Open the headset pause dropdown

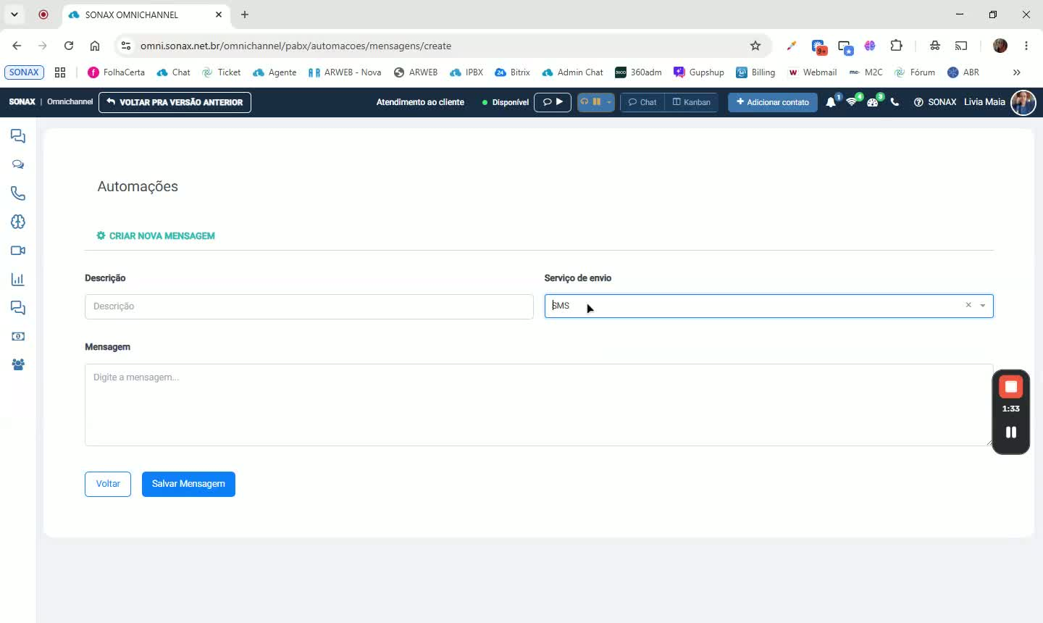596,102
